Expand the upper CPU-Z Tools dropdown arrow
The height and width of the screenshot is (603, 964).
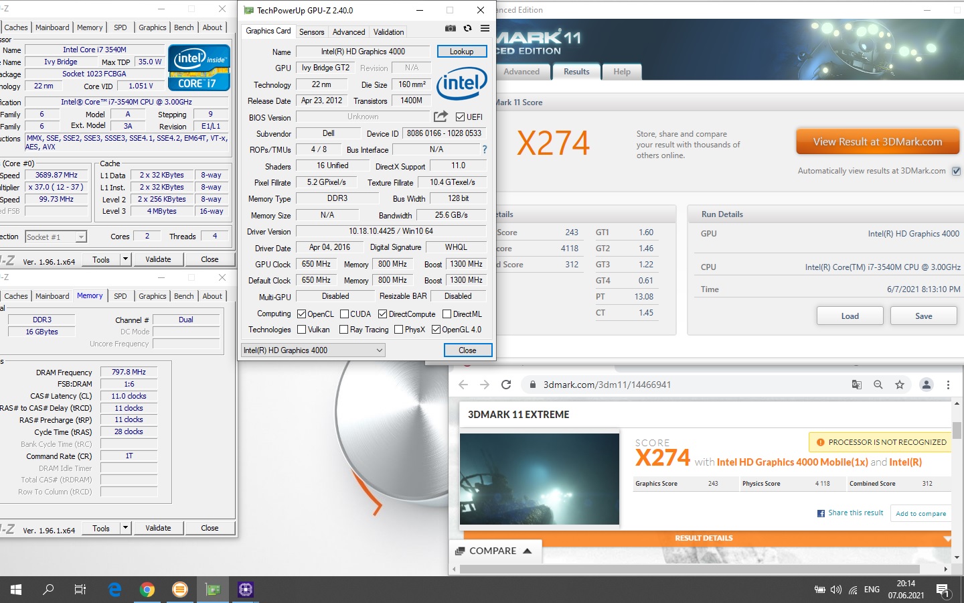pos(125,259)
